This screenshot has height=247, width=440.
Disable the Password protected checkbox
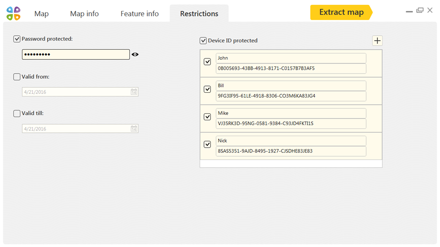(x=17, y=39)
